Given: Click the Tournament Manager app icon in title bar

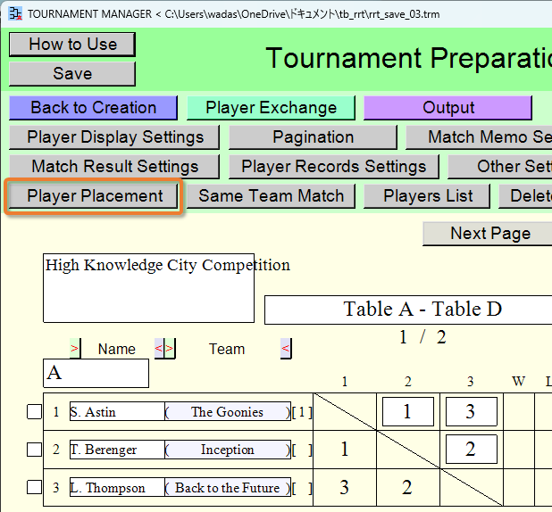Looking at the screenshot, I should (15, 13).
